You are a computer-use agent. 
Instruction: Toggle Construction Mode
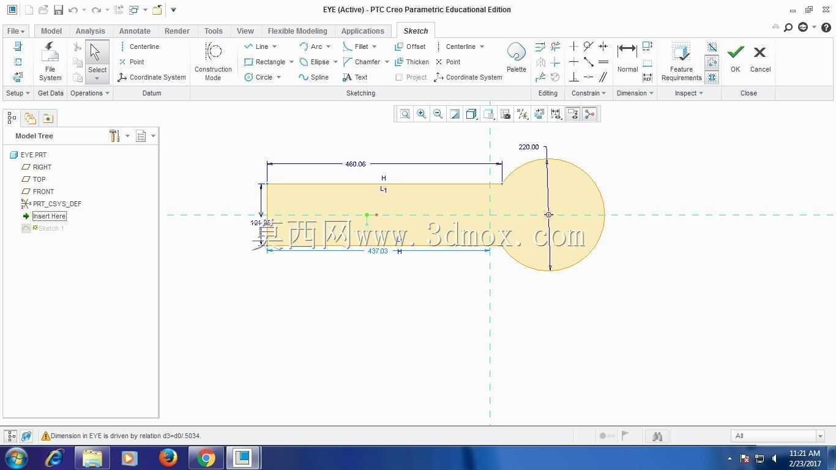(213, 61)
